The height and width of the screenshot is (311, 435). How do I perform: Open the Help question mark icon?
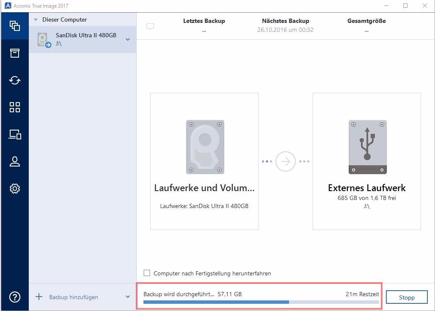pyautogui.click(x=15, y=297)
